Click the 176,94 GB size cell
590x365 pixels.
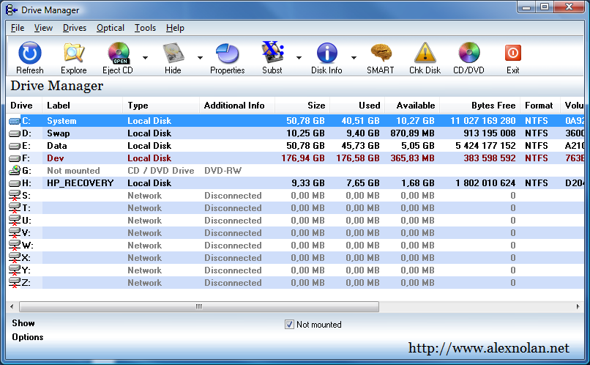click(x=303, y=158)
